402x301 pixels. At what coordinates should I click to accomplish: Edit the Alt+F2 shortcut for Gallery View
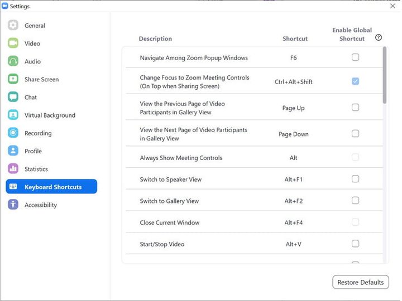[293, 201]
